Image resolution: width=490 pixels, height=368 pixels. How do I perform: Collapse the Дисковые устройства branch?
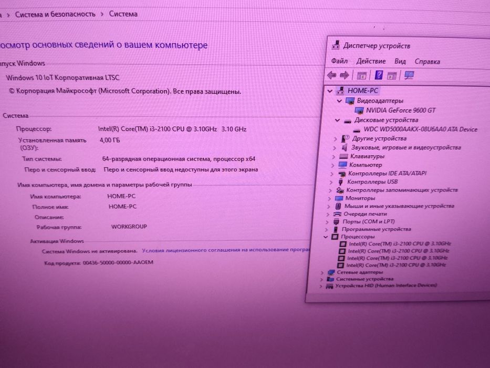coord(337,120)
